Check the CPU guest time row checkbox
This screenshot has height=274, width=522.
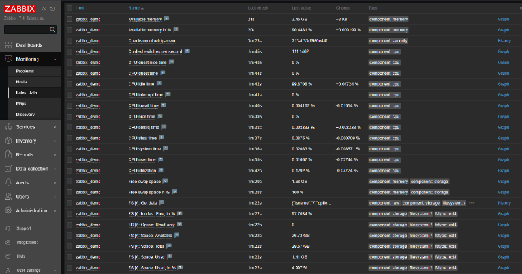[69, 74]
